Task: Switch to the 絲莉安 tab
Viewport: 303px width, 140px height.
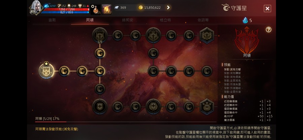Action: (x=128, y=20)
